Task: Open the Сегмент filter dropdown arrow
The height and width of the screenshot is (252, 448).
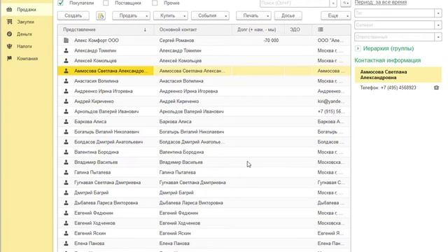Action: coord(438,25)
